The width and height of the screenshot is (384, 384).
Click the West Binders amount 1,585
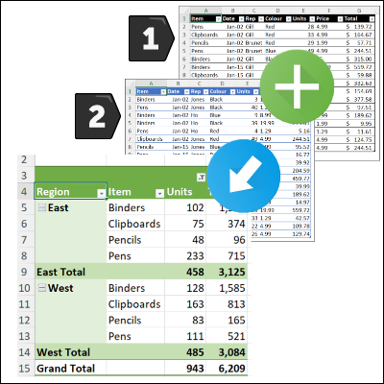pyautogui.click(x=232, y=288)
